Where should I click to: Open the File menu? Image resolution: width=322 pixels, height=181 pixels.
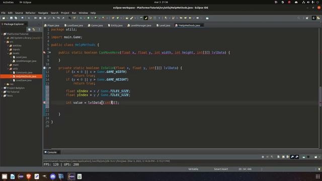[4, 13]
